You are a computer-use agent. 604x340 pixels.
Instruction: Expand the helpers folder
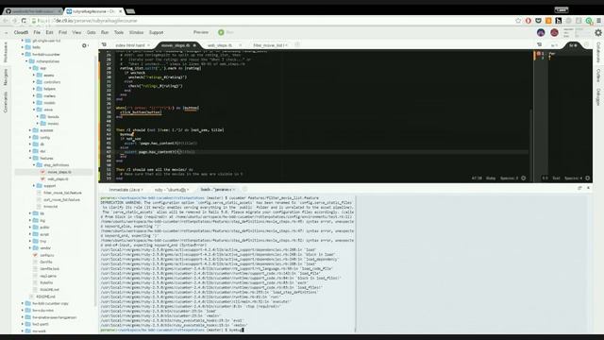(34, 89)
